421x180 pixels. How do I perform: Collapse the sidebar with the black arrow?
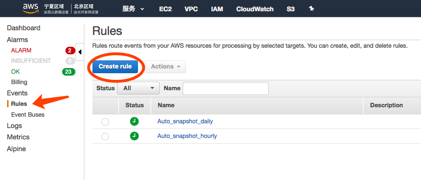[80, 52]
